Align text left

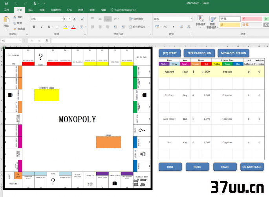92,27
